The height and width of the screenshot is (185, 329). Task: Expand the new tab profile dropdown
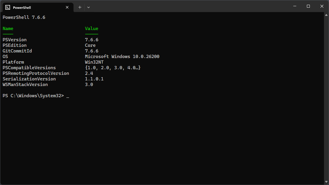pos(89,7)
